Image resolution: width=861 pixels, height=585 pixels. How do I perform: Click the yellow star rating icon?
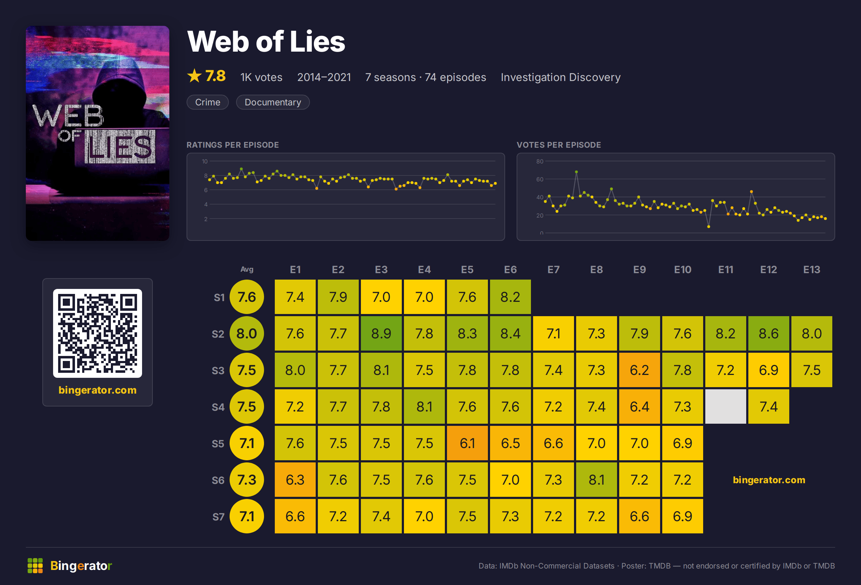194,76
